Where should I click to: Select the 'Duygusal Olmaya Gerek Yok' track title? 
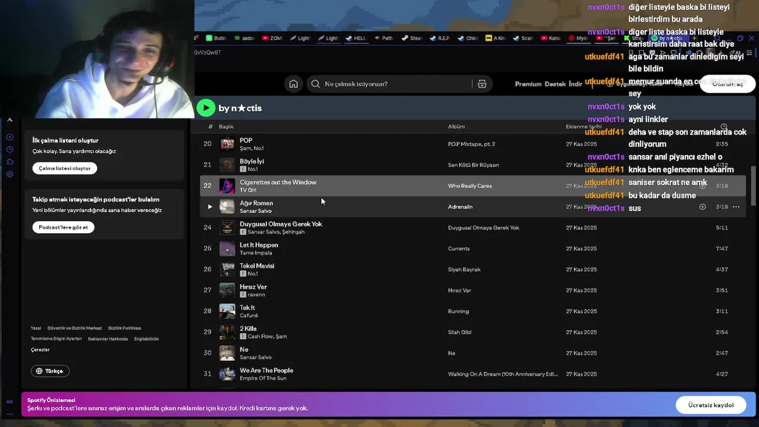[x=281, y=224]
